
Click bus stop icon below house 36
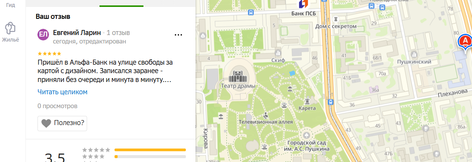[x=330, y=102]
